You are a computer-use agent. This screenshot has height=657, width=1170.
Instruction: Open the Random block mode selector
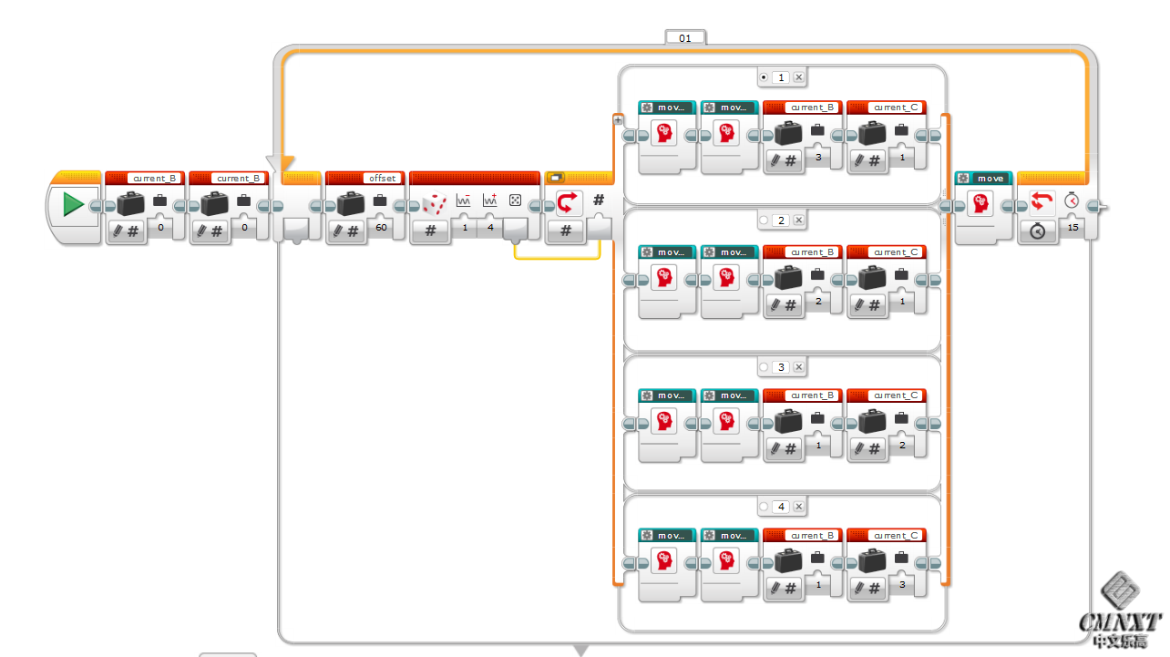pos(430,231)
